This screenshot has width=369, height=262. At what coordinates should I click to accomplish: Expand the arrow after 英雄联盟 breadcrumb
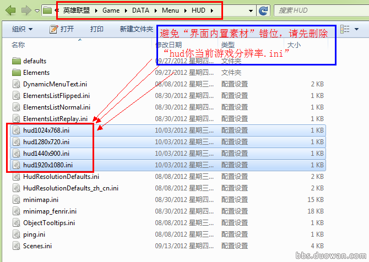[x=96, y=10]
